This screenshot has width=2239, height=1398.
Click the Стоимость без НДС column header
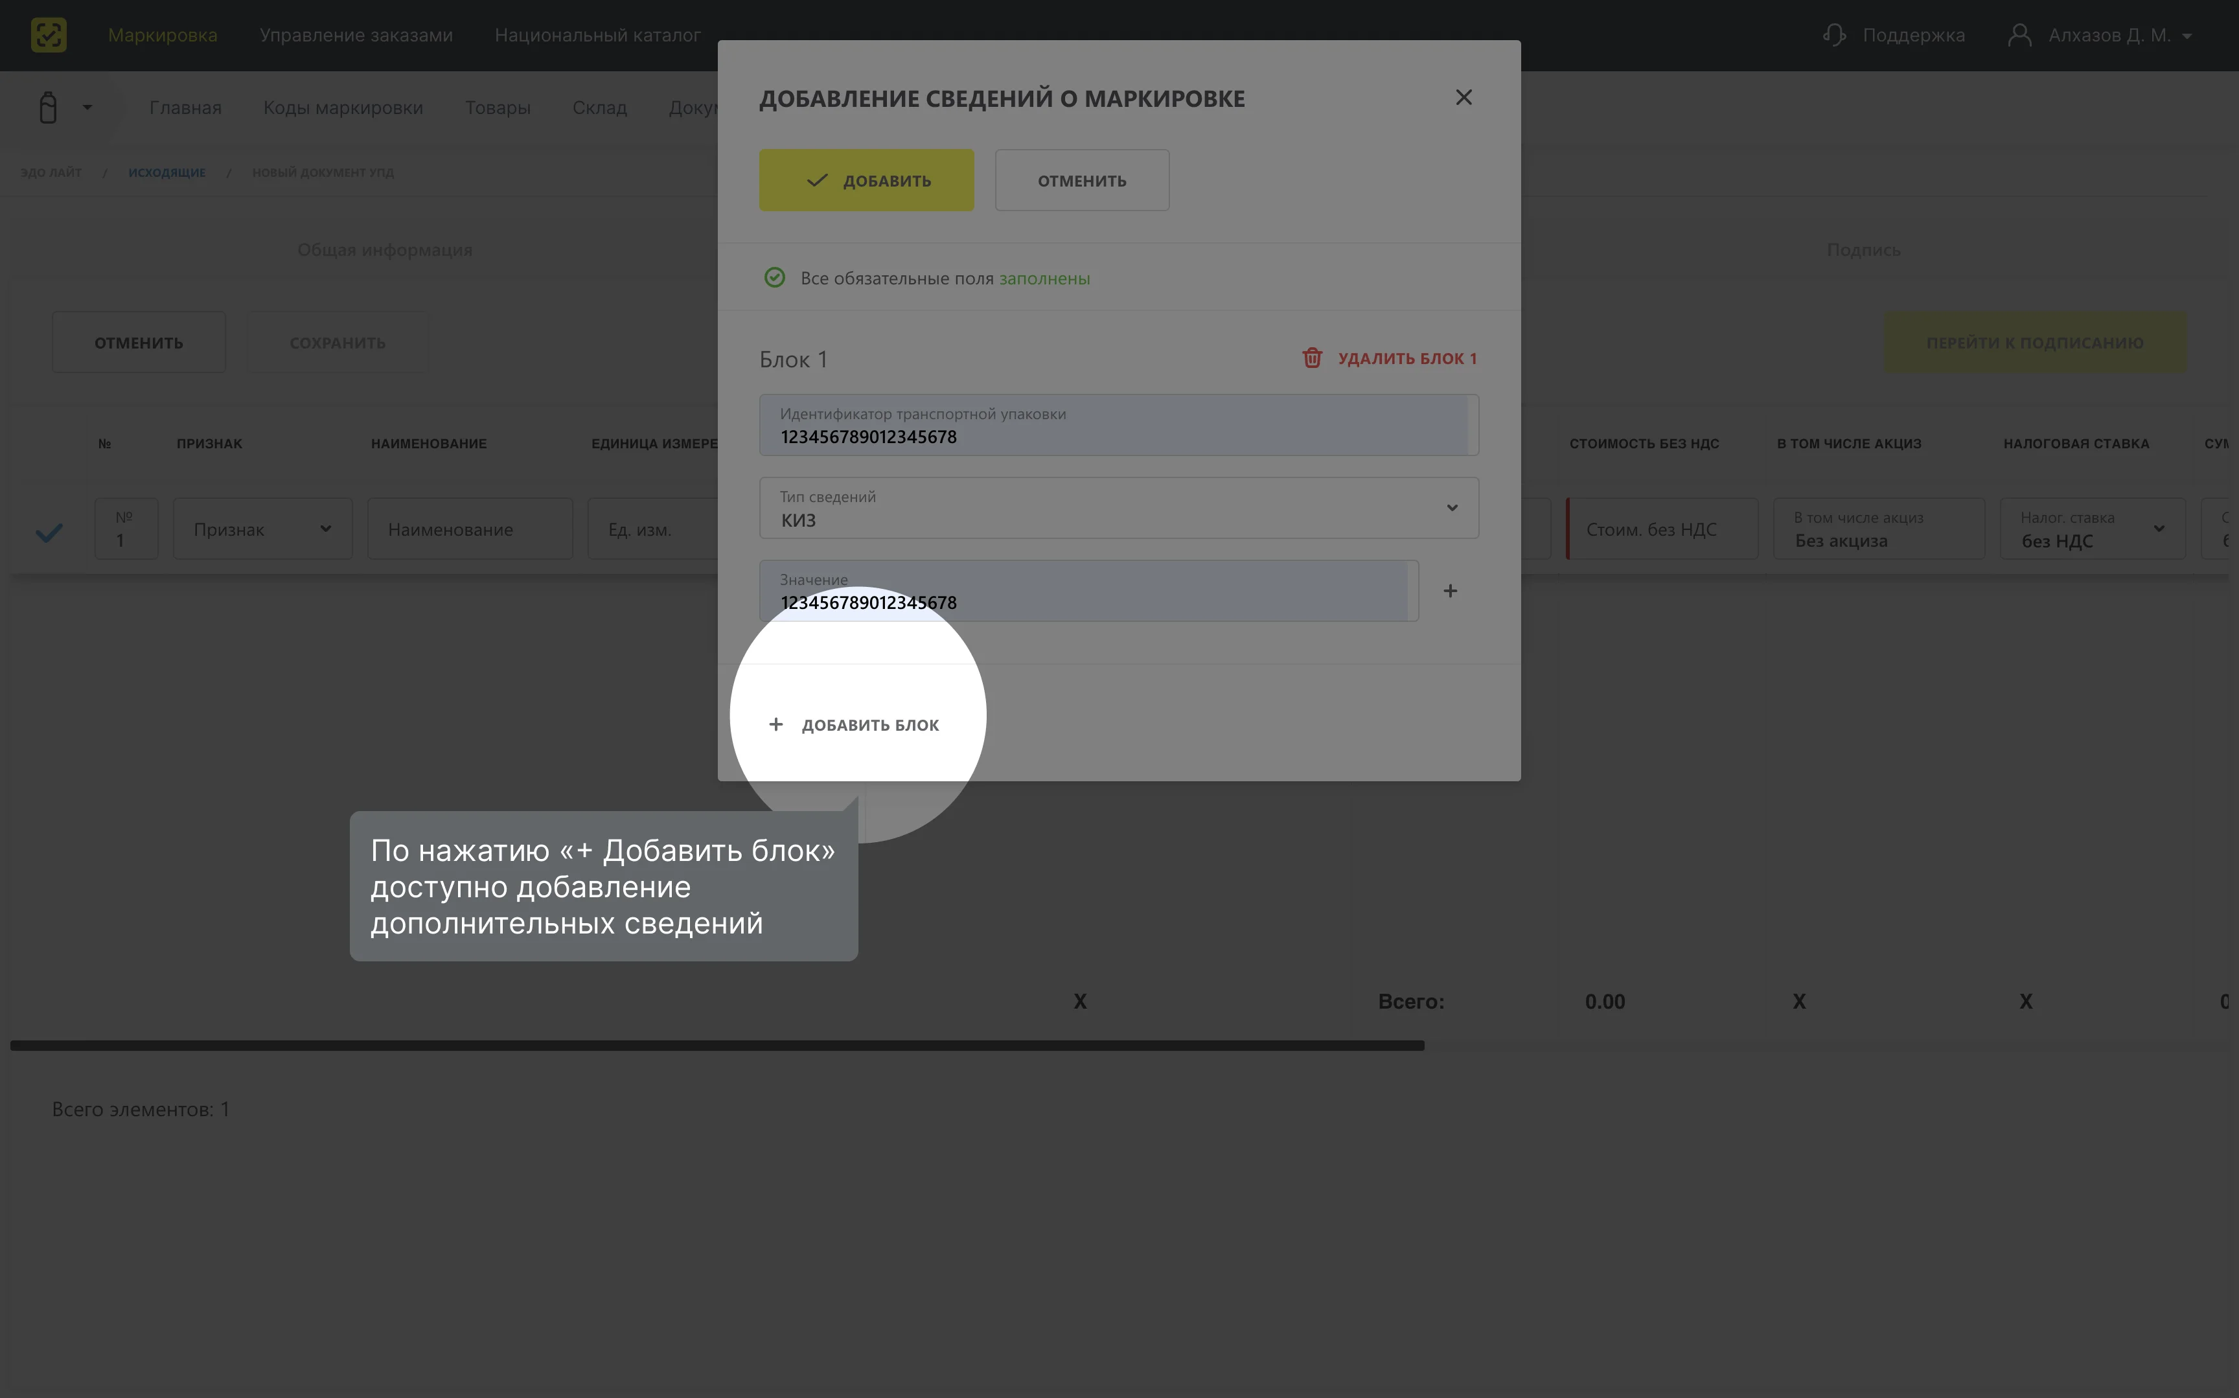(x=1644, y=444)
